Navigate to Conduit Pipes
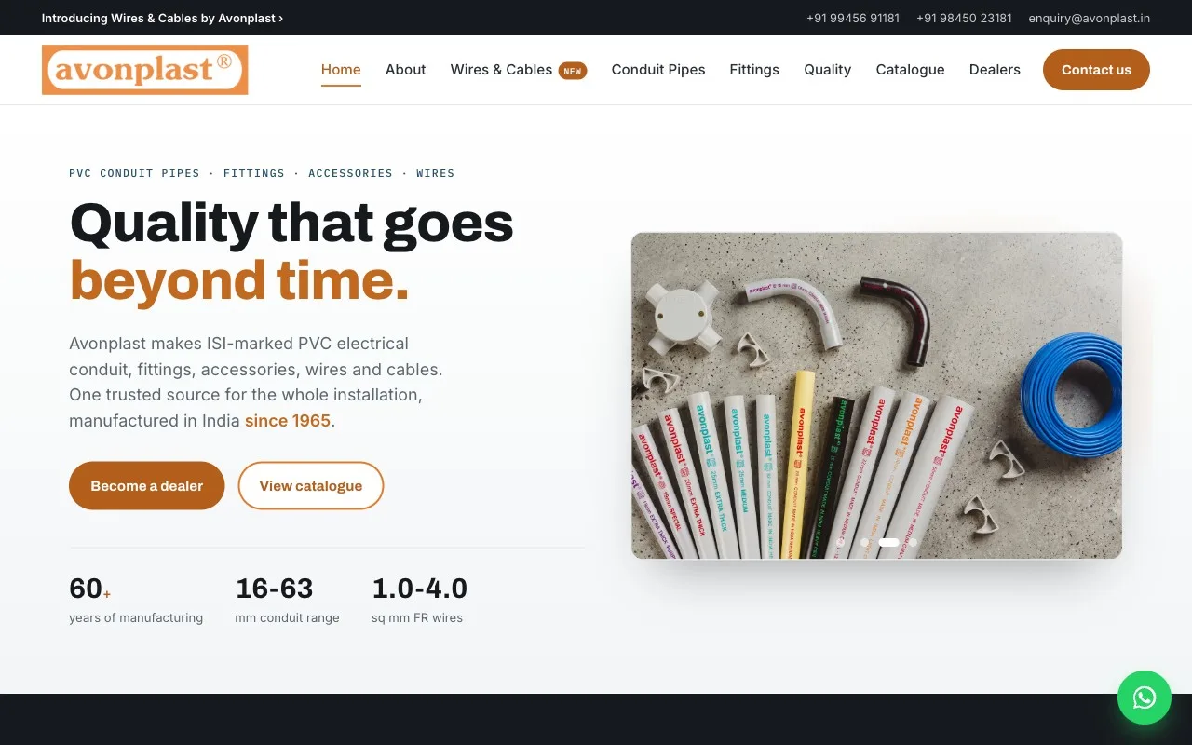 658,70
